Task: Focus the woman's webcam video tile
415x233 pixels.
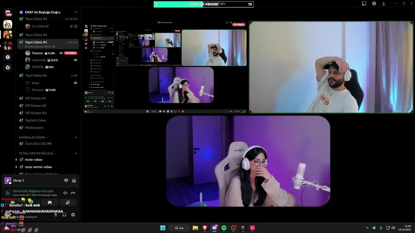Action: pyautogui.click(x=248, y=161)
